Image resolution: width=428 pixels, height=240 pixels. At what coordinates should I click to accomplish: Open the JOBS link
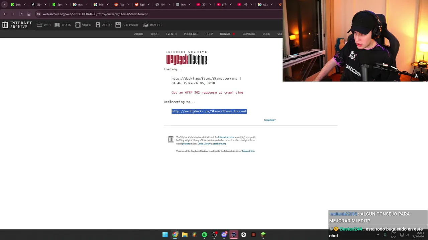(x=266, y=34)
